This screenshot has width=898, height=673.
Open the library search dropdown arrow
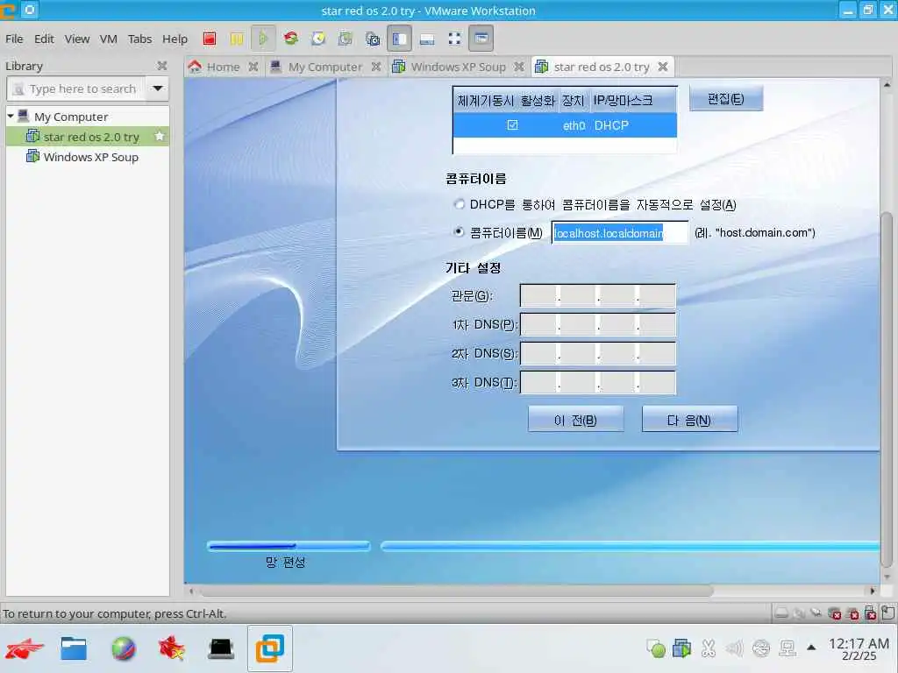click(x=158, y=89)
